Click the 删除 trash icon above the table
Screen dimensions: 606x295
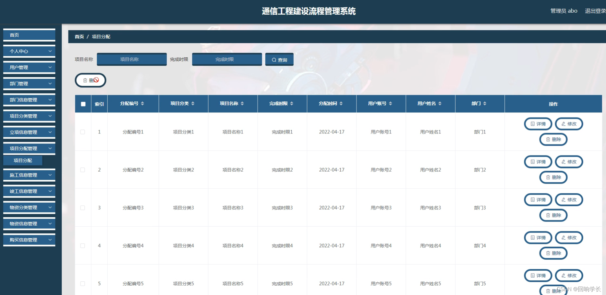(90, 80)
